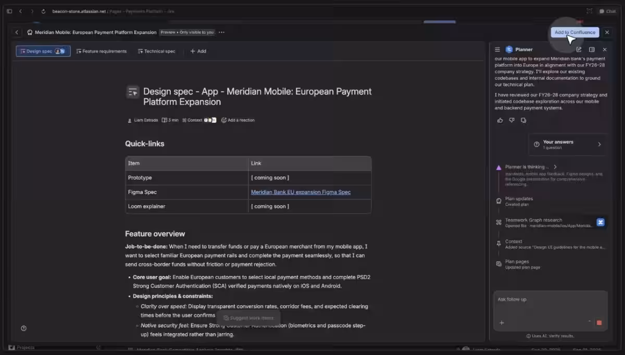Select the Design spec tab

point(43,51)
